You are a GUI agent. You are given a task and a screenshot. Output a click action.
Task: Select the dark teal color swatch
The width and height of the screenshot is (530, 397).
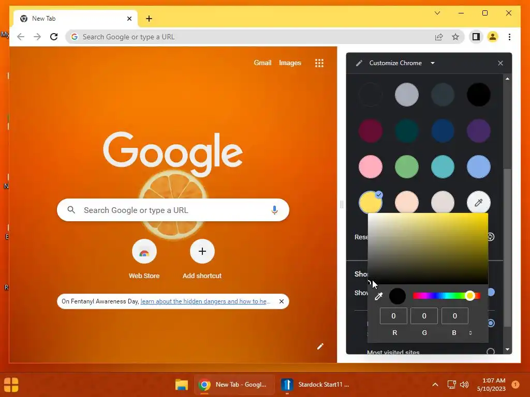click(x=407, y=131)
